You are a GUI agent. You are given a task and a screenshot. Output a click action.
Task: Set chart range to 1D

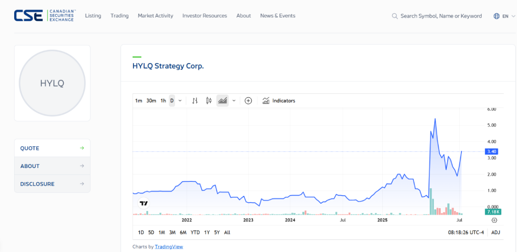click(141, 233)
